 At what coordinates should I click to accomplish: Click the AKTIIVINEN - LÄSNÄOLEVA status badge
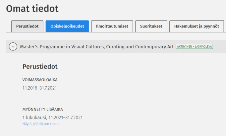tap(195, 47)
